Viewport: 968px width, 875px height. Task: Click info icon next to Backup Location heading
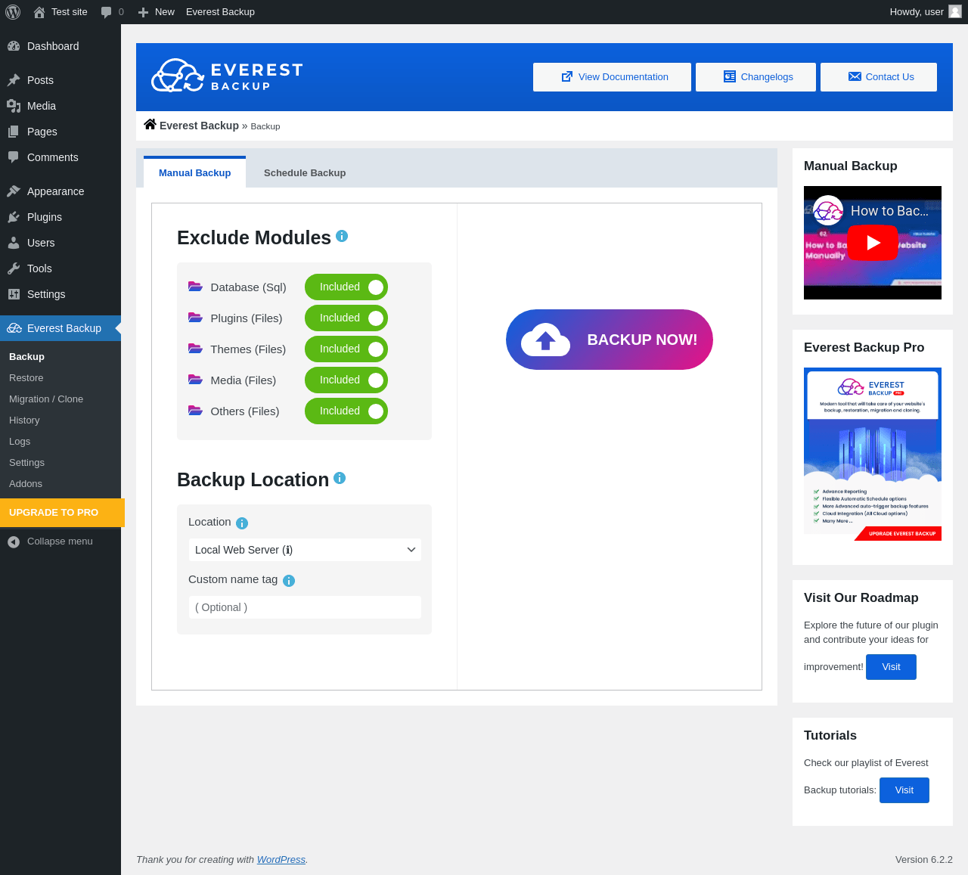340,478
